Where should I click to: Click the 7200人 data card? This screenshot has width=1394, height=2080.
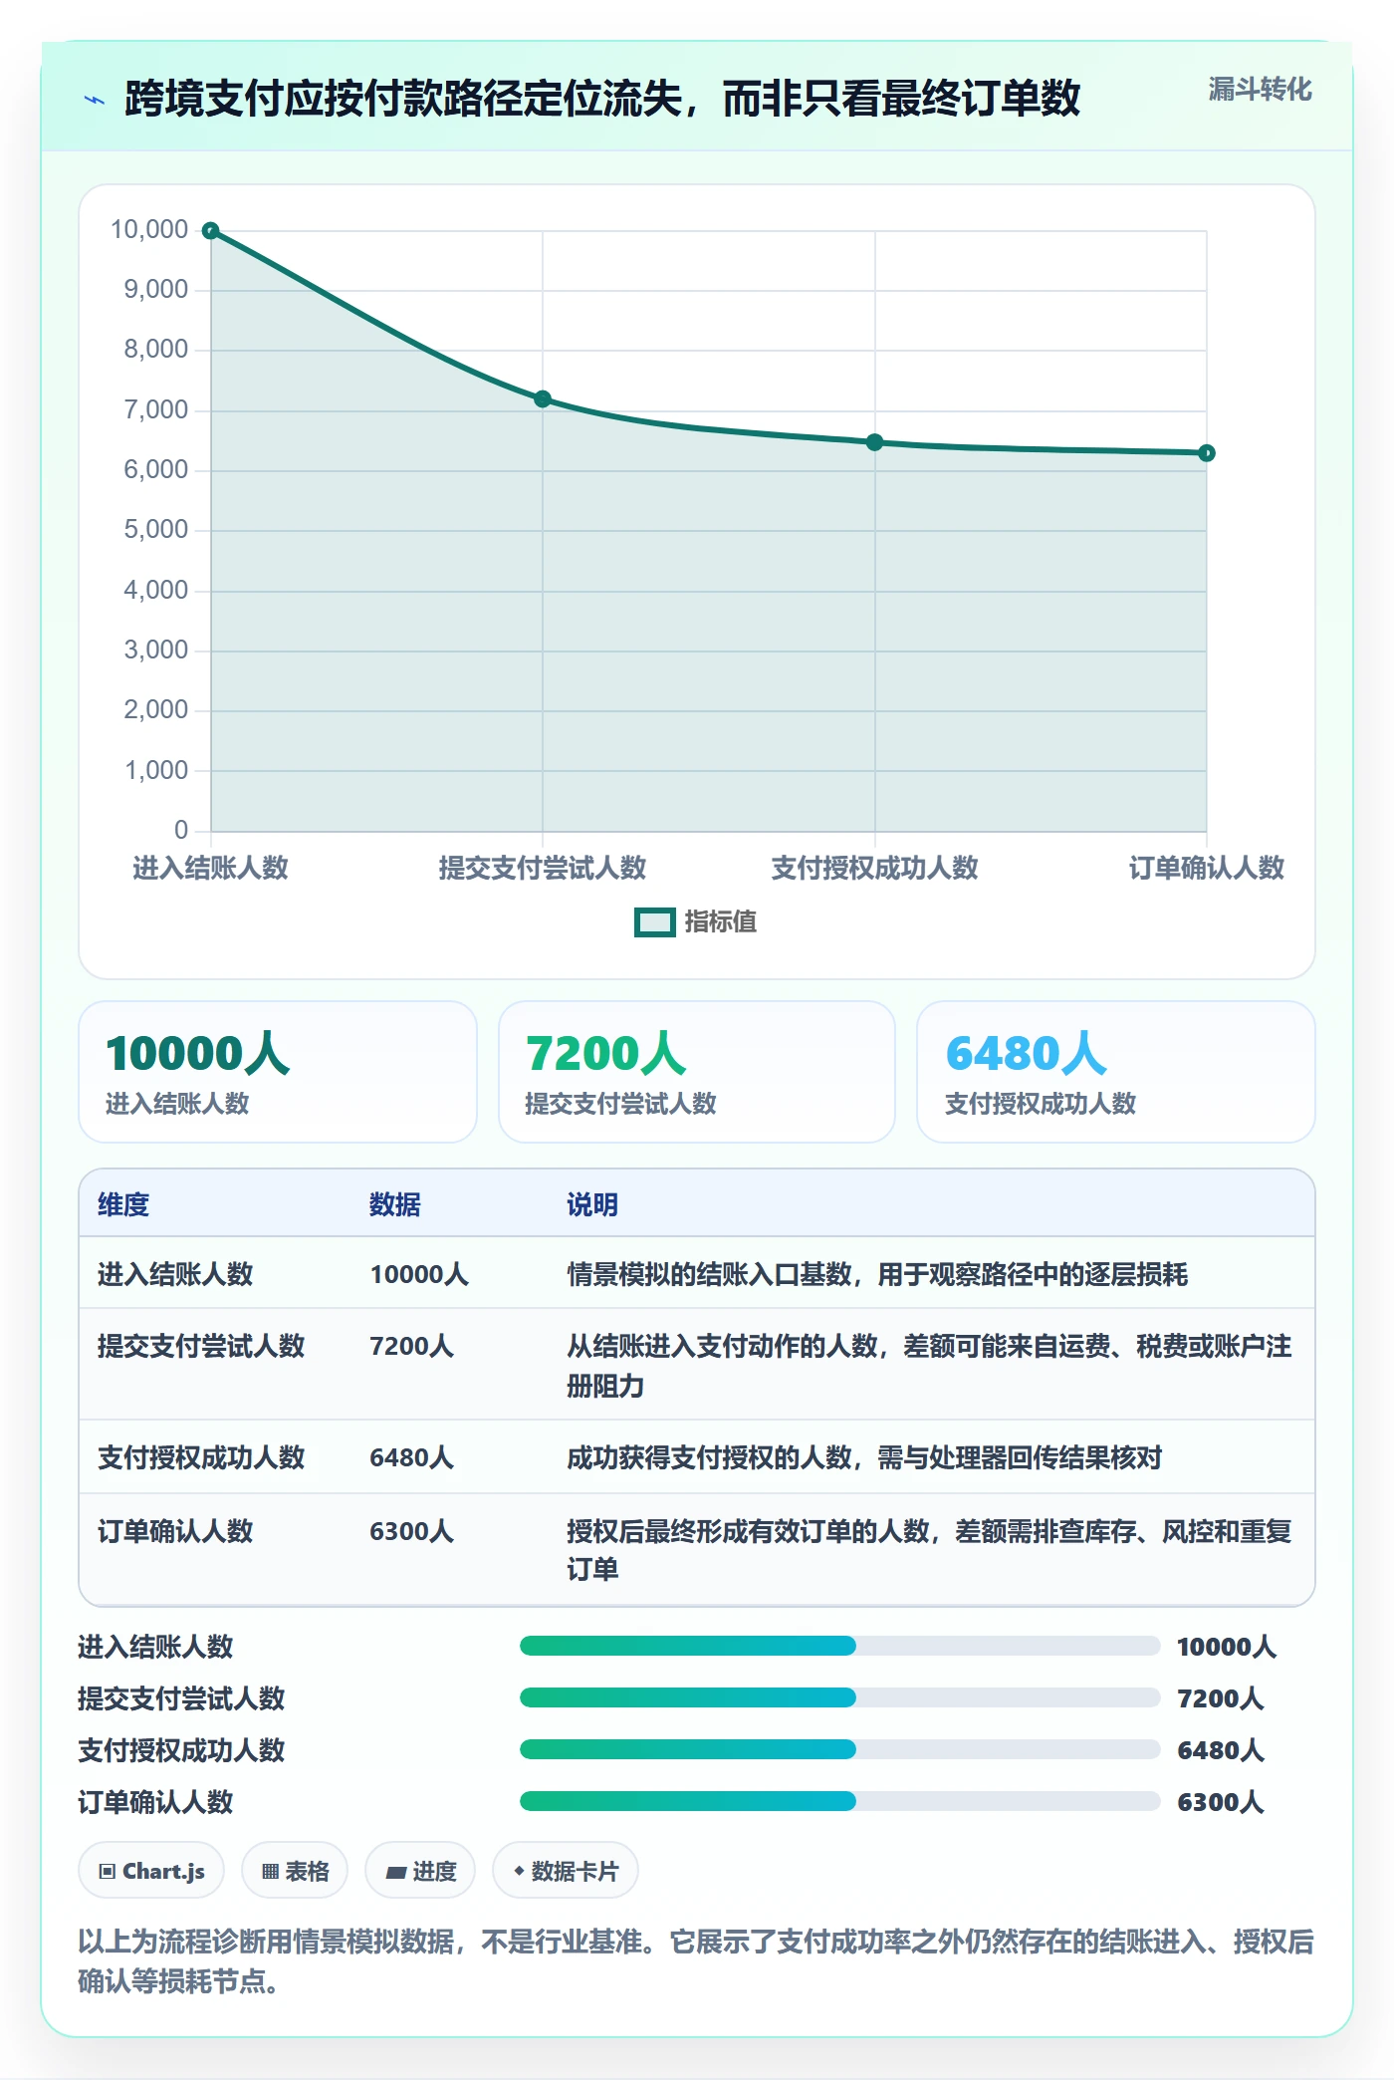(697, 1072)
